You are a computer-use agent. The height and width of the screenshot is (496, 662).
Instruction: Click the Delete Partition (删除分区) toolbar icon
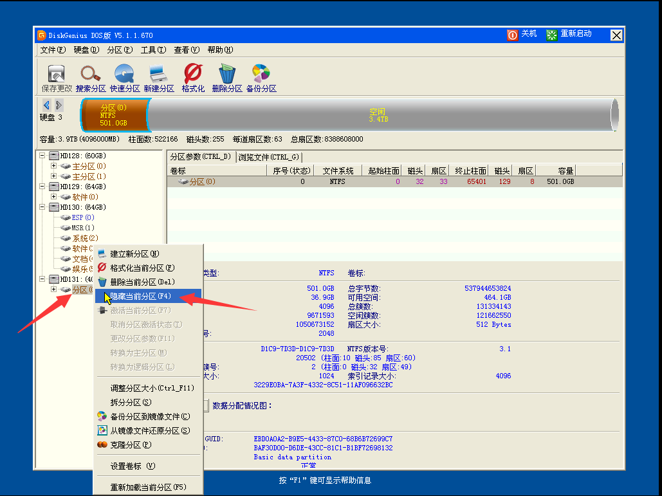click(226, 73)
